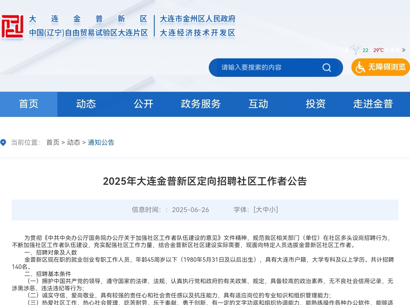Click 中国(辽宁)自由贸易试验区大连片区 header text
This screenshot has height=305, width=410.
[89, 33]
